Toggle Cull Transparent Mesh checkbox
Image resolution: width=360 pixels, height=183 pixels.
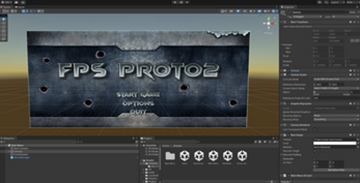point(315,130)
